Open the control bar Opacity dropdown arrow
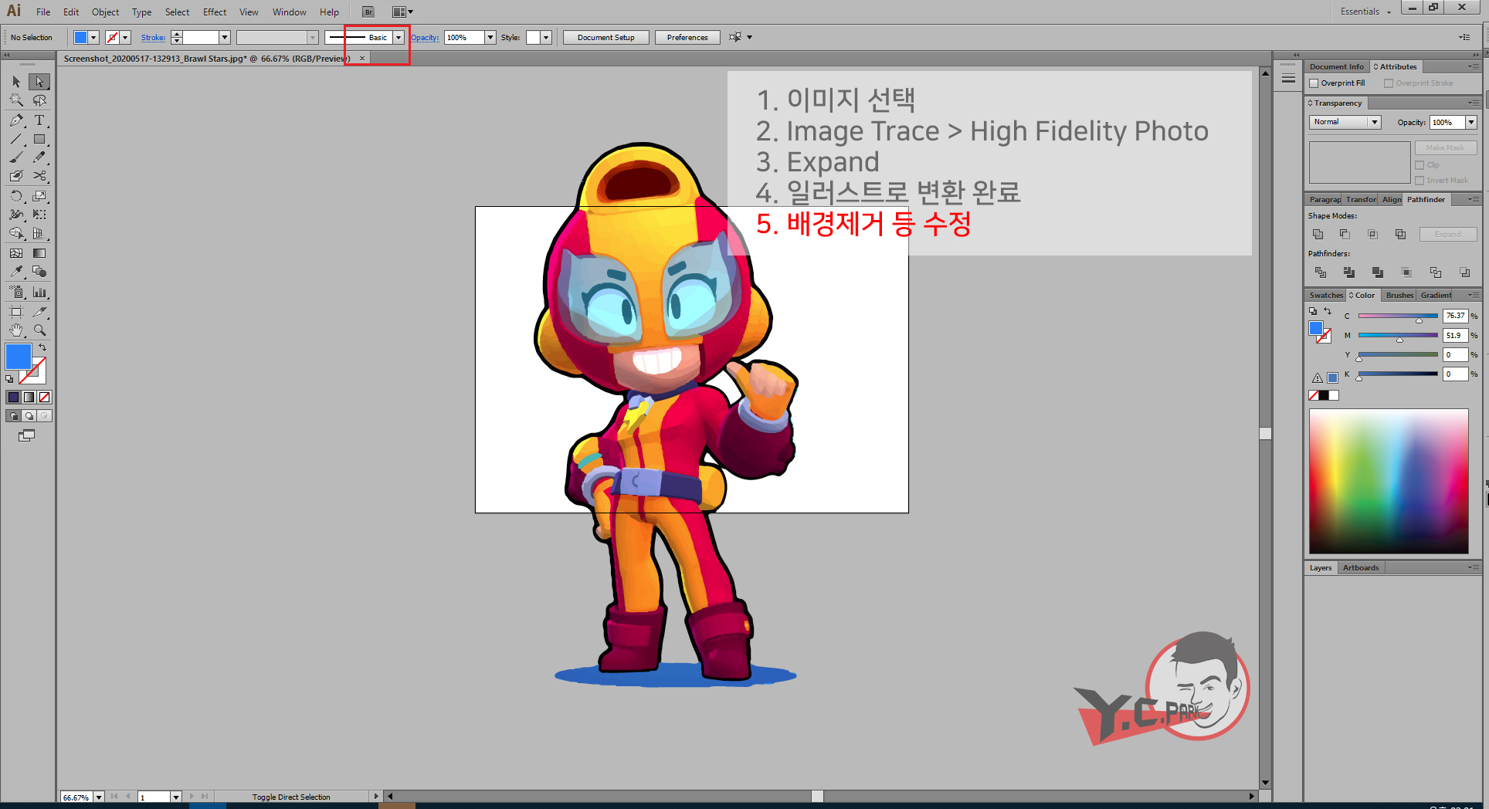 point(490,37)
